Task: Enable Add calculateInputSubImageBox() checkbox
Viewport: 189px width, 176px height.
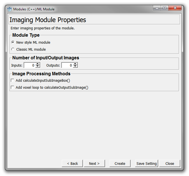Action: (12, 81)
